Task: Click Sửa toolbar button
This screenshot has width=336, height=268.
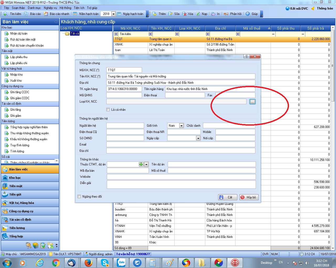Action: click(x=174, y=14)
